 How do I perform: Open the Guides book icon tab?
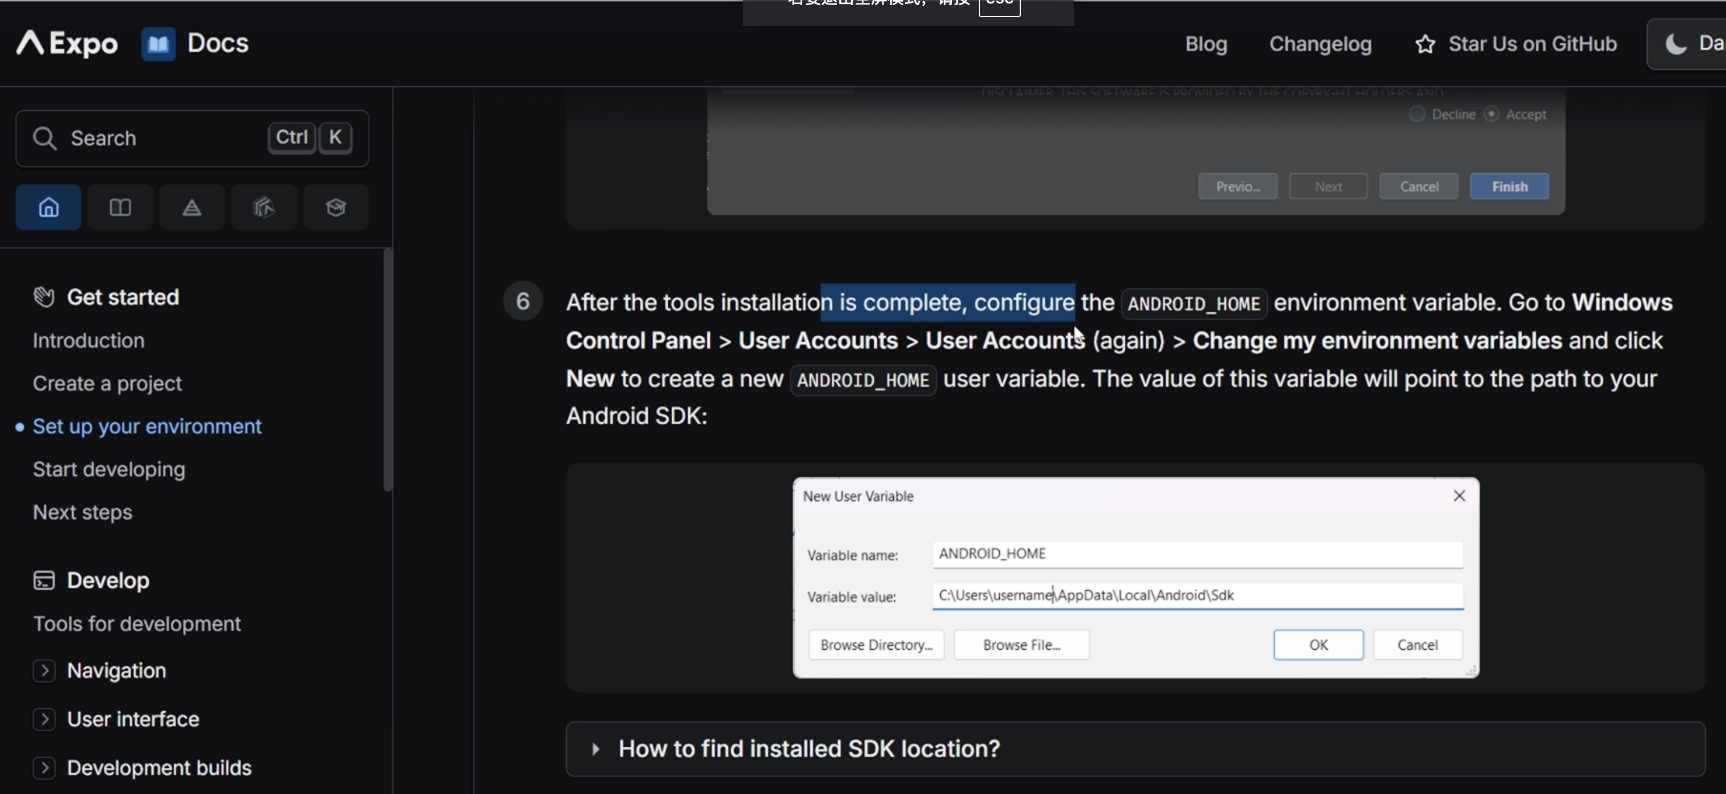(120, 208)
